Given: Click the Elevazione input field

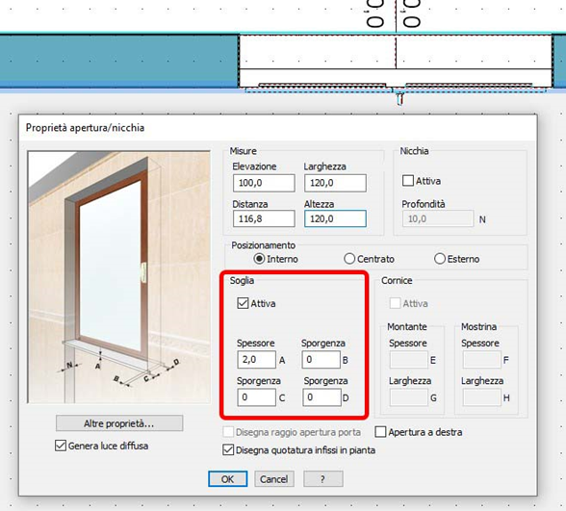Looking at the screenshot, I should click(264, 183).
